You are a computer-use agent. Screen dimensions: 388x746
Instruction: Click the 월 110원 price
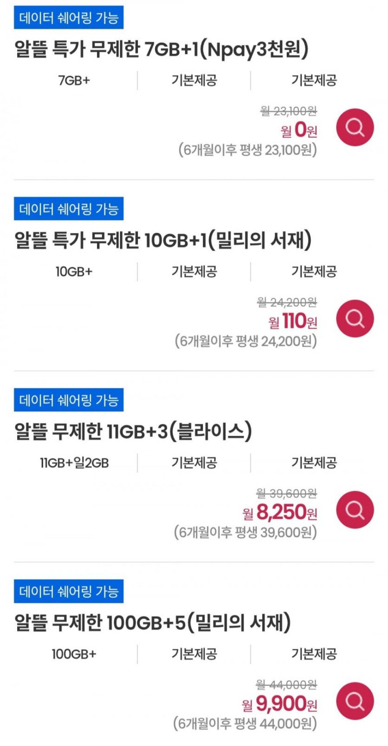coord(293,321)
